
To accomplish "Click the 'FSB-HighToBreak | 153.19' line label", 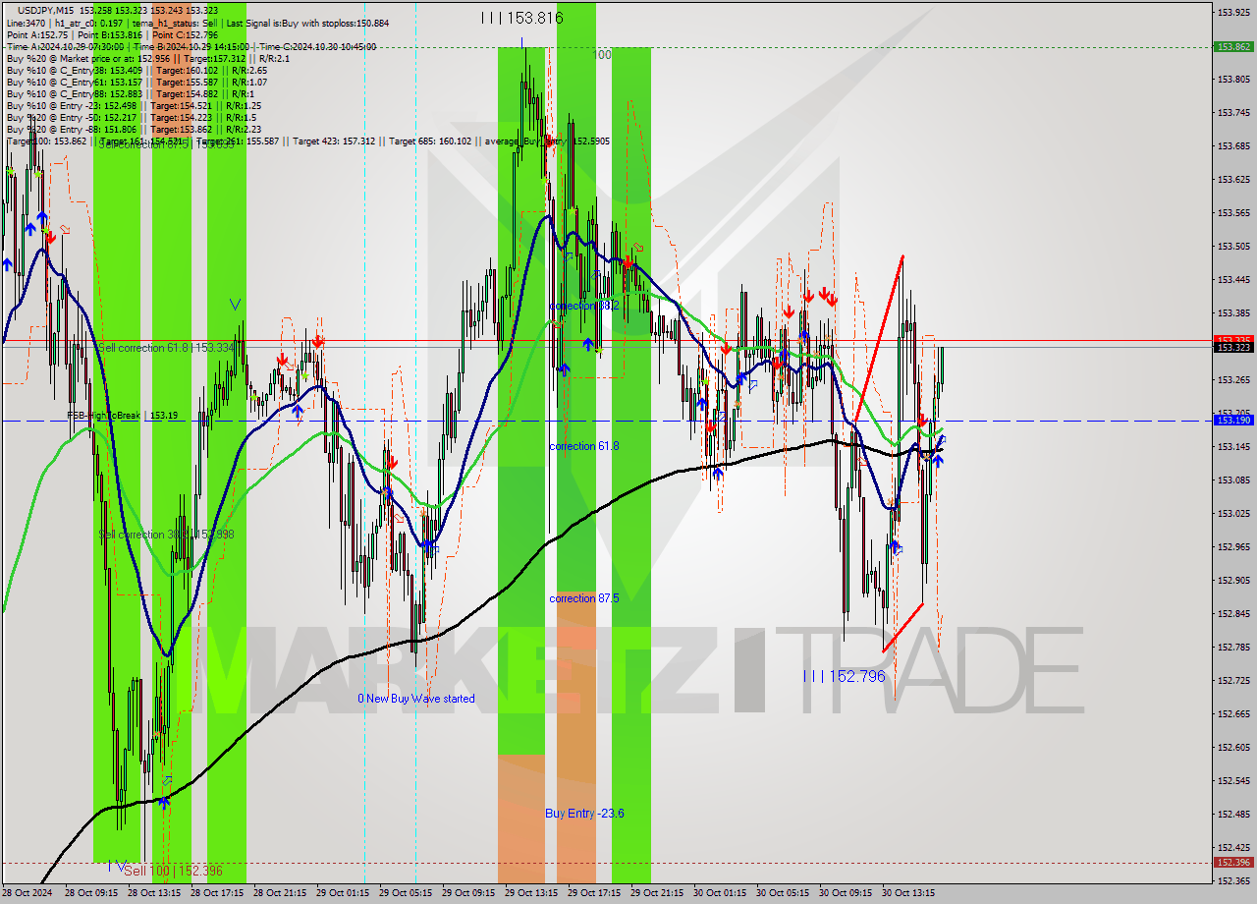I will pyautogui.click(x=123, y=416).
